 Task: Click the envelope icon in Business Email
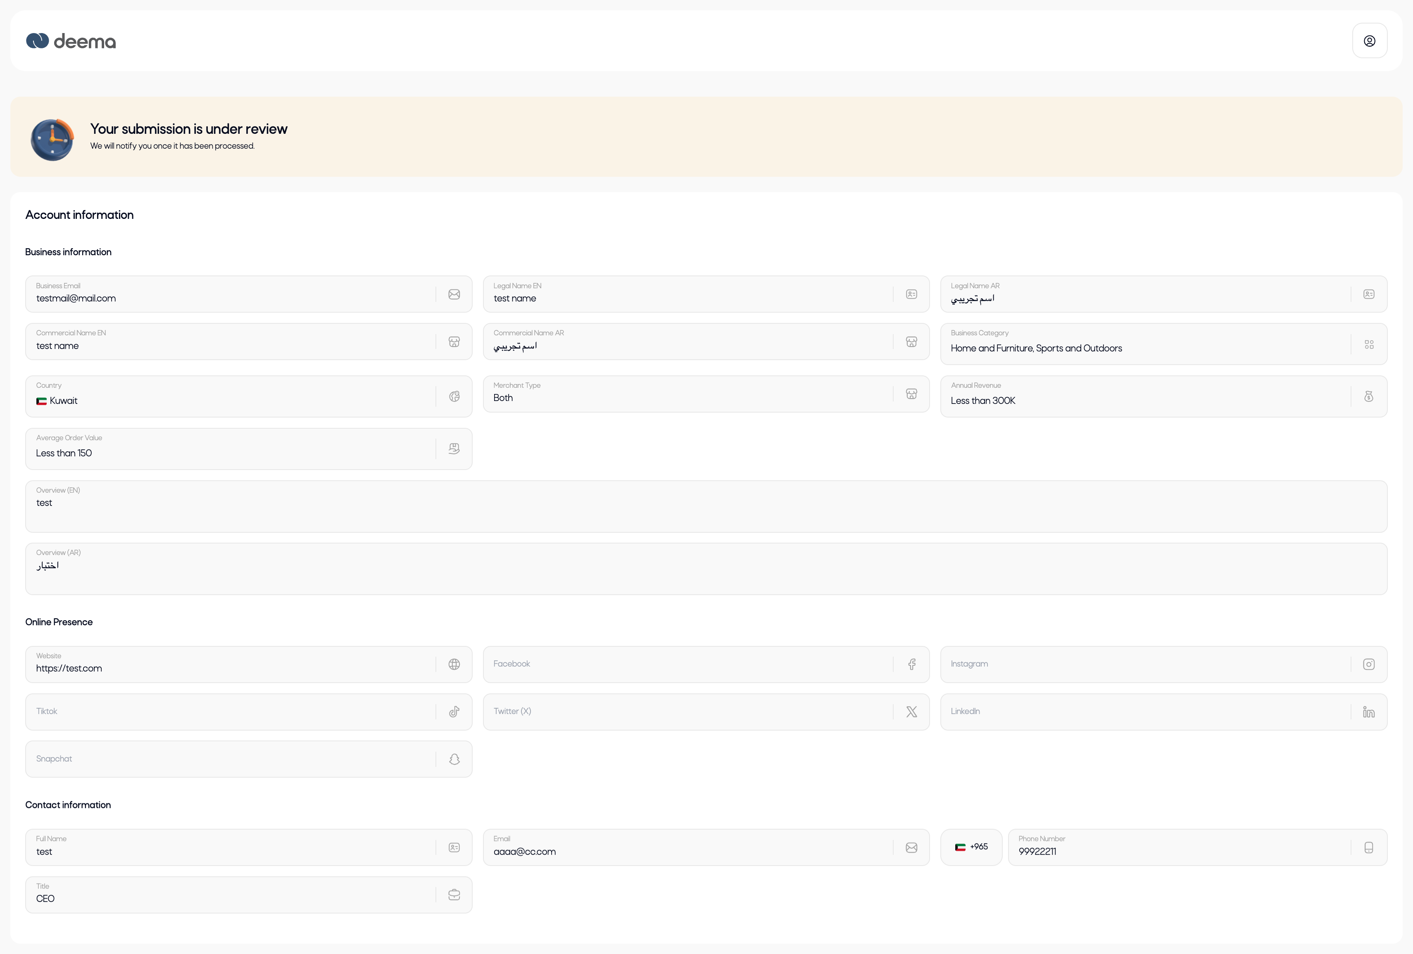454,294
